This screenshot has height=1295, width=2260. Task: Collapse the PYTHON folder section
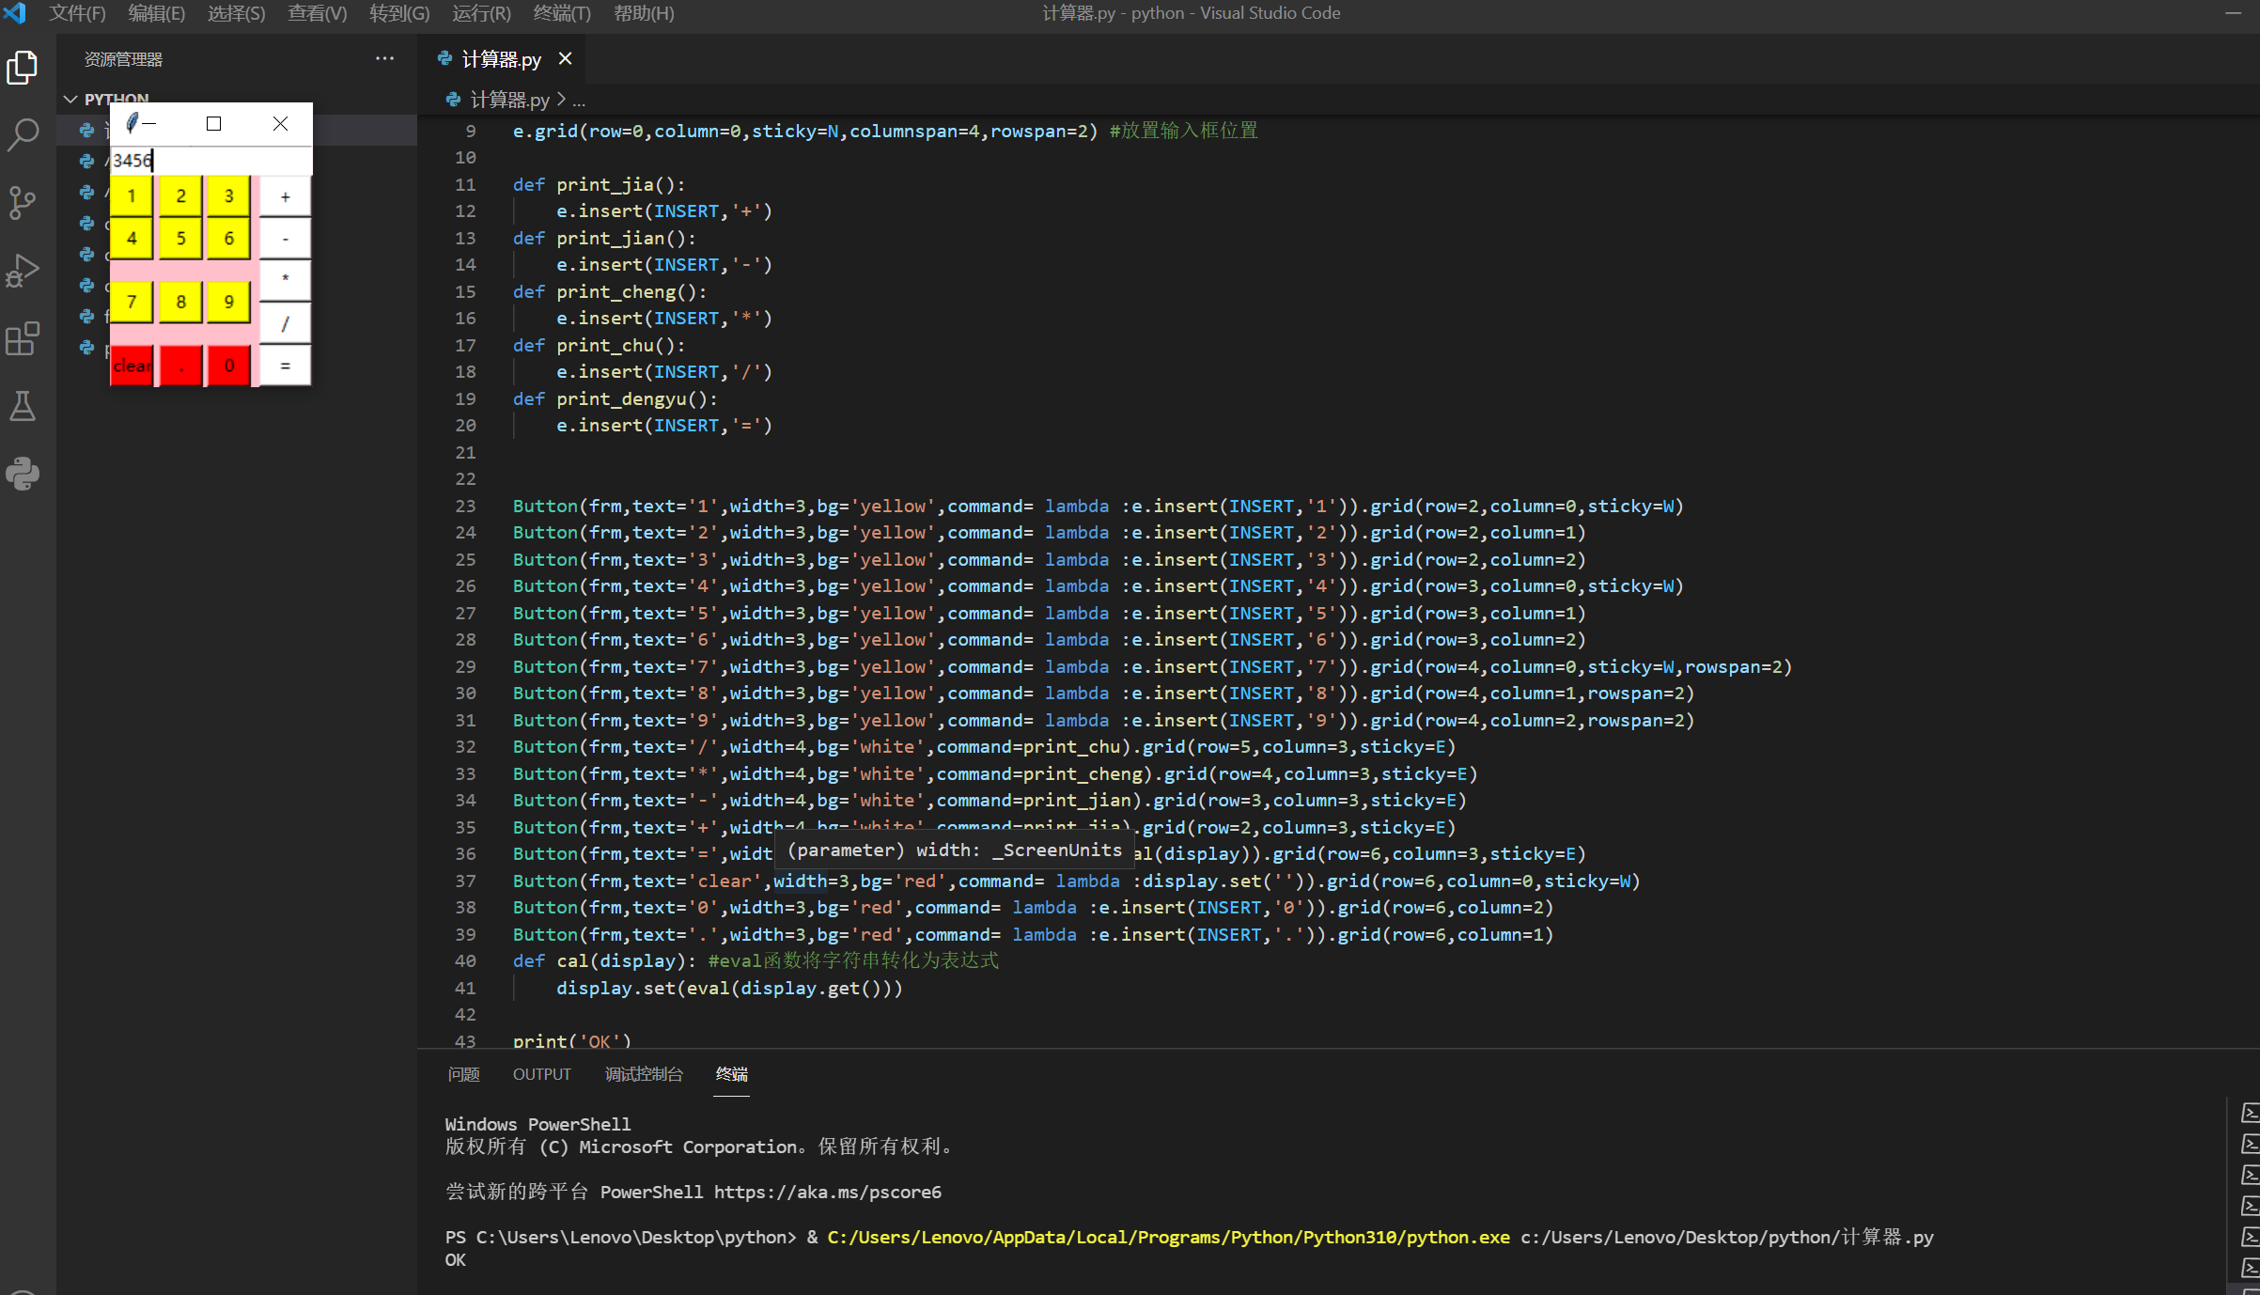coord(70,99)
